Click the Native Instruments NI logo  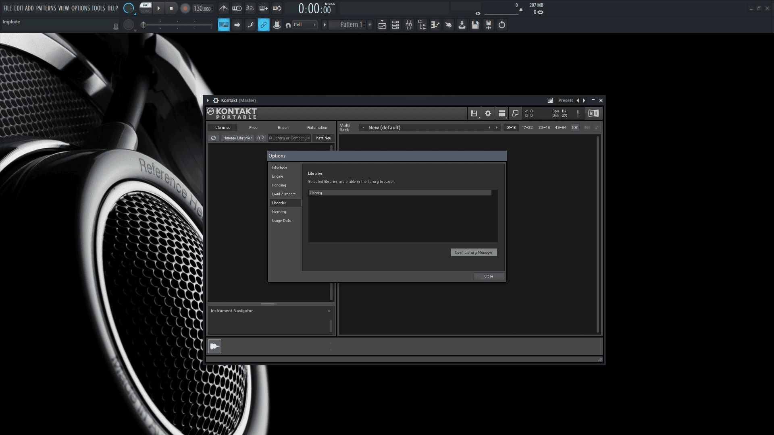593,114
